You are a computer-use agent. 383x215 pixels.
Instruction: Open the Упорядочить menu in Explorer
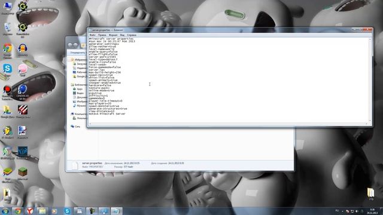[78, 53]
